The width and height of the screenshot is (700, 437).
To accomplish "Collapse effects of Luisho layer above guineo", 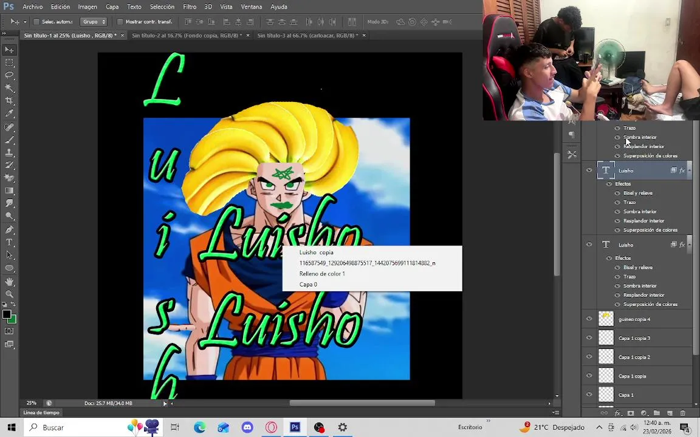I will pos(689,245).
